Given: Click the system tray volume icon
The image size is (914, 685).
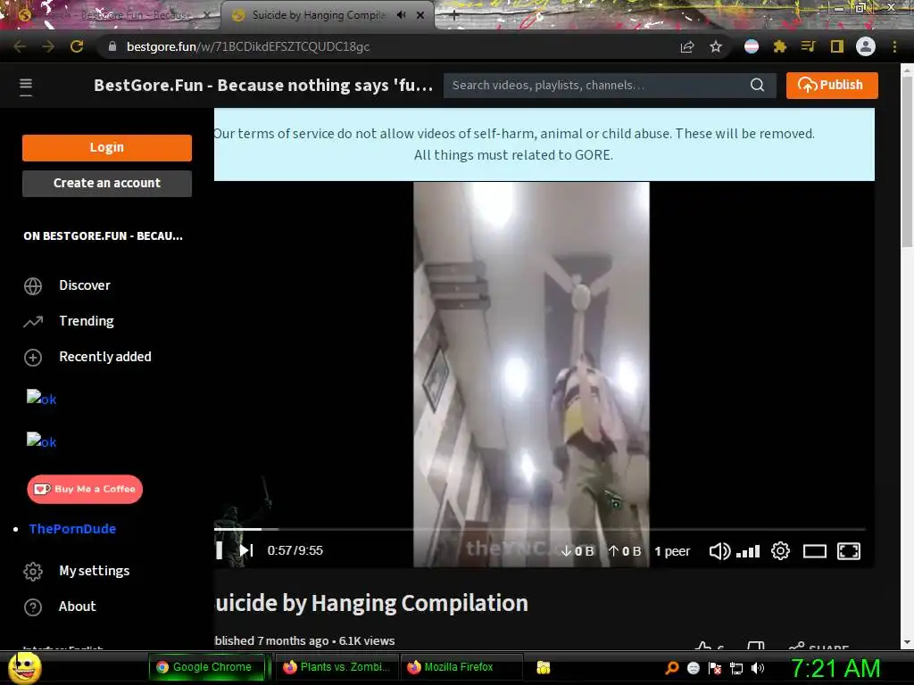Looking at the screenshot, I should coord(758,667).
